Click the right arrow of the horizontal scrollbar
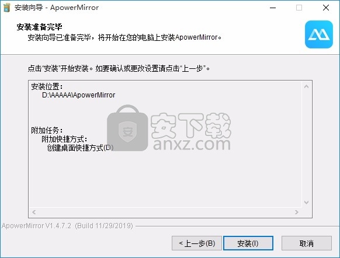The image size is (340, 258). [297, 212]
